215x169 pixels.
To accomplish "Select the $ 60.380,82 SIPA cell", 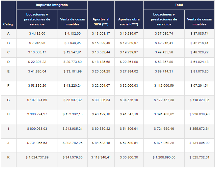I will click(101, 128).
